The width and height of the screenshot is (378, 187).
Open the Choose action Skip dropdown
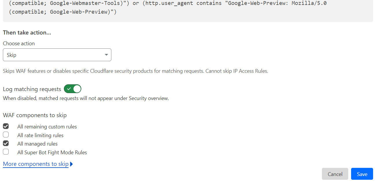point(57,55)
